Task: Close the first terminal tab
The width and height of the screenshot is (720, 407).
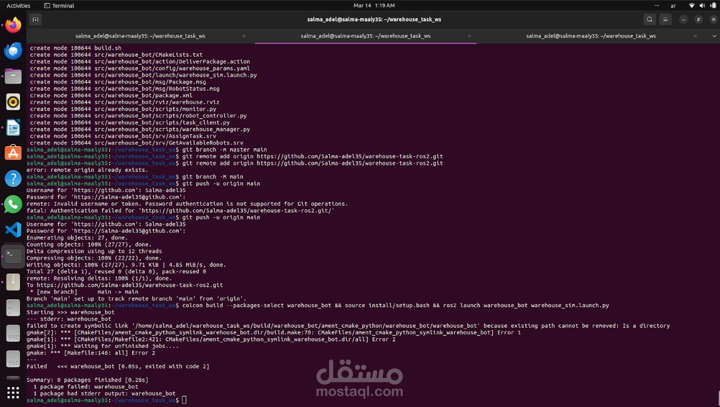Action: pos(244,36)
